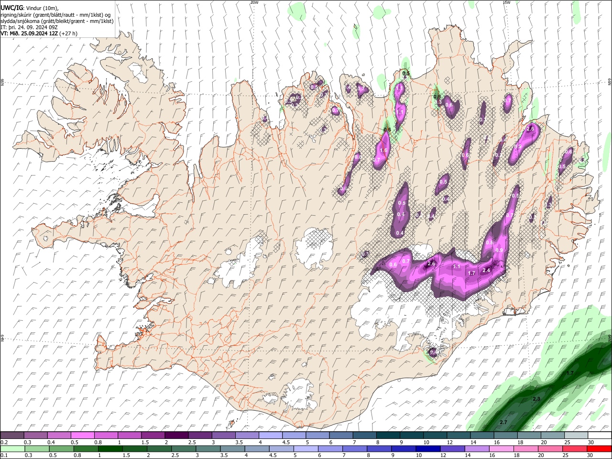The image size is (612, 459).
Task: Pick the dark teal 8–9 snow swatch
Action: click(x=388, y=436)
